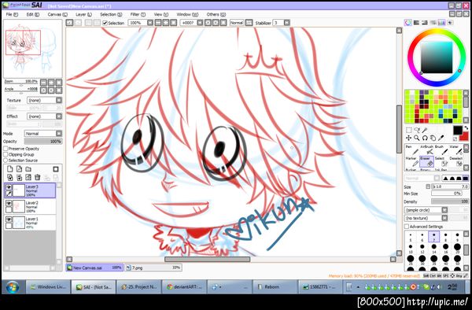The width and height of the screenshot is (472, 310).
Task: Select the Brush tool
Action: point(441,149)
